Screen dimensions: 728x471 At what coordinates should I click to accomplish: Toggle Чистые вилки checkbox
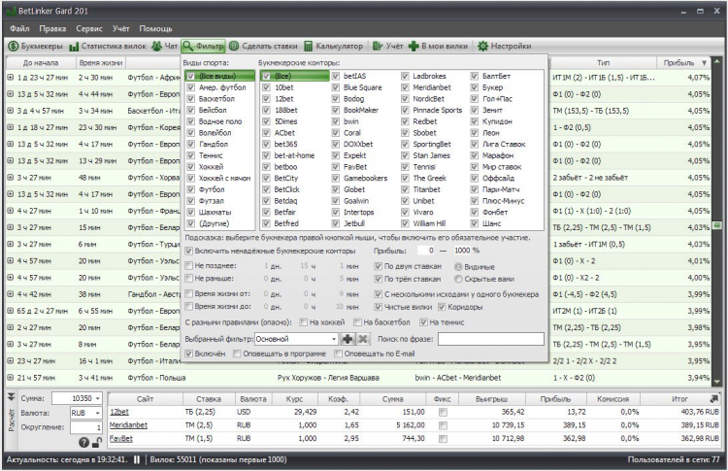click(x=378, y=307)
